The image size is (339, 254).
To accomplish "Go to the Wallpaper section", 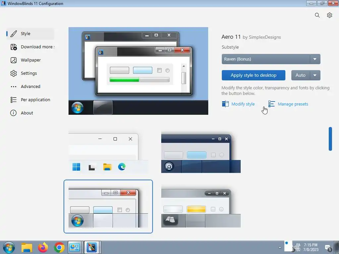I will pos(31,60).
